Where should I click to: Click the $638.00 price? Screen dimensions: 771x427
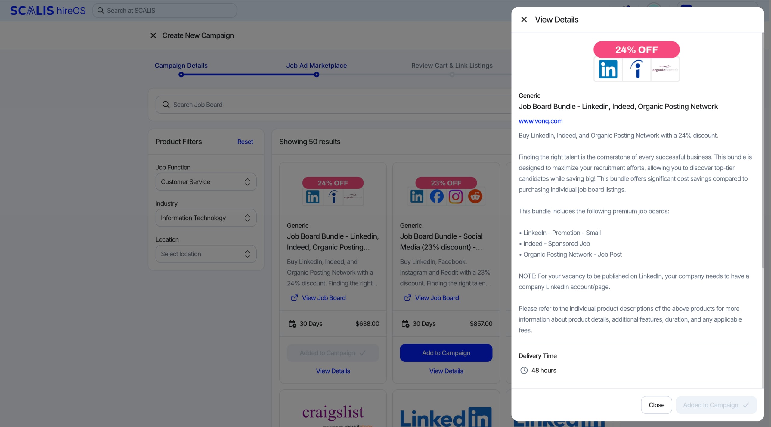coord(367,324)
